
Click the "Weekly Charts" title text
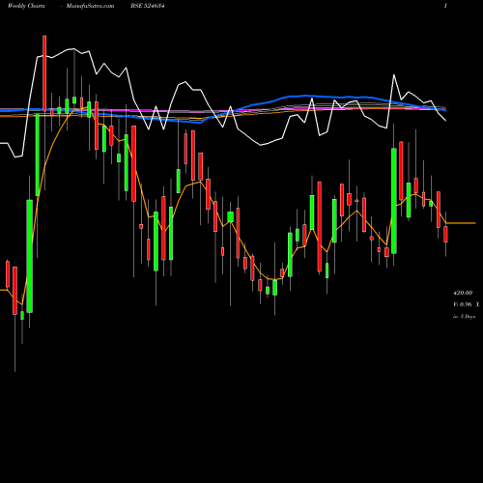pos(26,6)
